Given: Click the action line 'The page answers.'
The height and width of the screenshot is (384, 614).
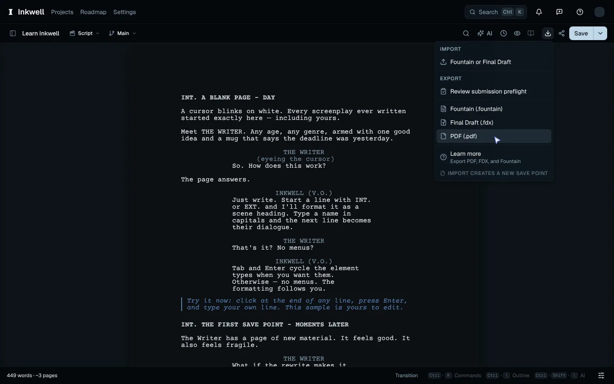Looking at the screenshot, I should (x=216, y=180).
